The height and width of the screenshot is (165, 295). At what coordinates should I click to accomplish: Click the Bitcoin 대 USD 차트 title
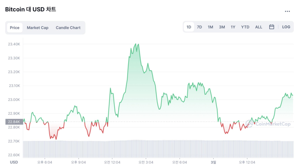31,10
